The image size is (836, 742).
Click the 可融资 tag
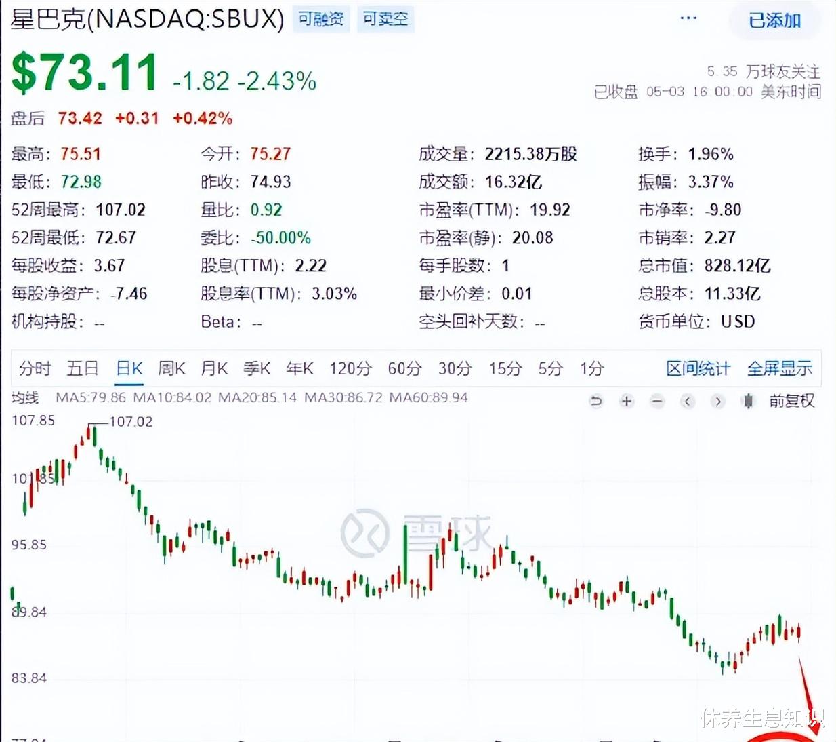pyautogui.click(x=321, y=19)
